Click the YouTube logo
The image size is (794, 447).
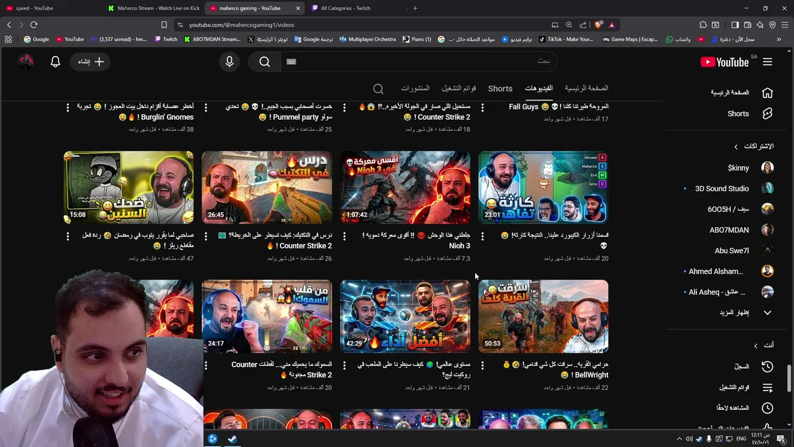point(725,61)
